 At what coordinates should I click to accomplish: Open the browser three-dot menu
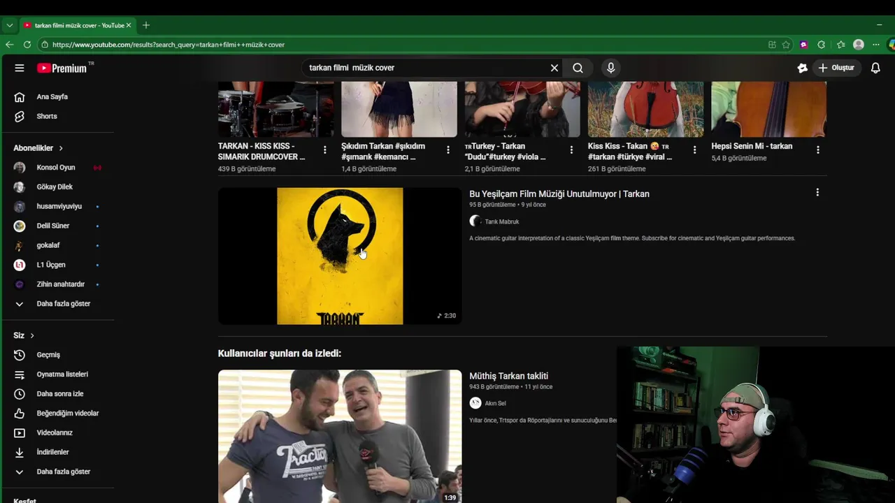click(876, 45)
